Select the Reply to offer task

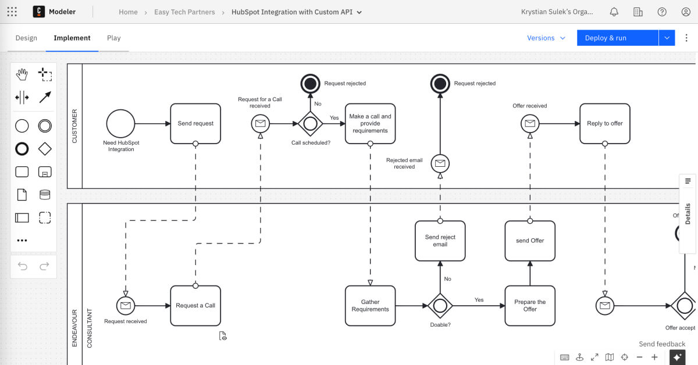pyautogui.click(x=605, y=124)
